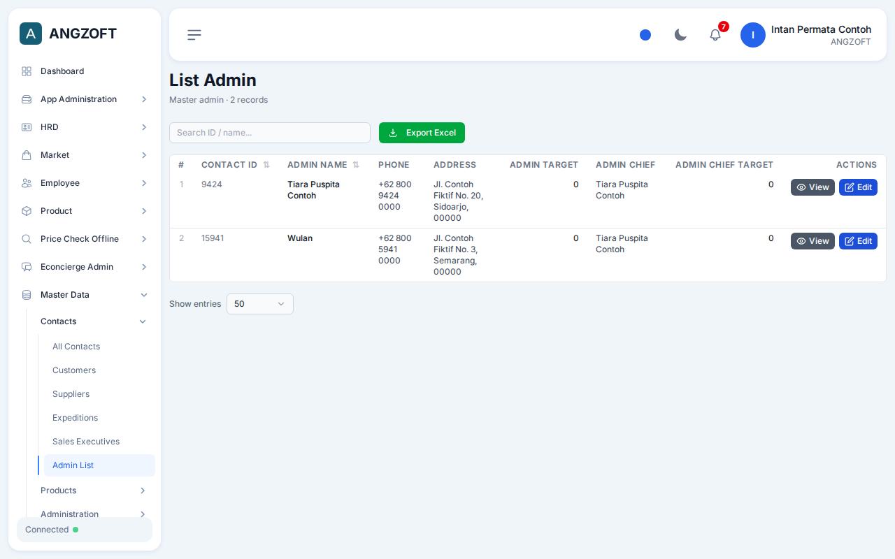895x559 pixels.
Task: Click the Econcierge Admin chat icon
Action: (x=27, y=267)
